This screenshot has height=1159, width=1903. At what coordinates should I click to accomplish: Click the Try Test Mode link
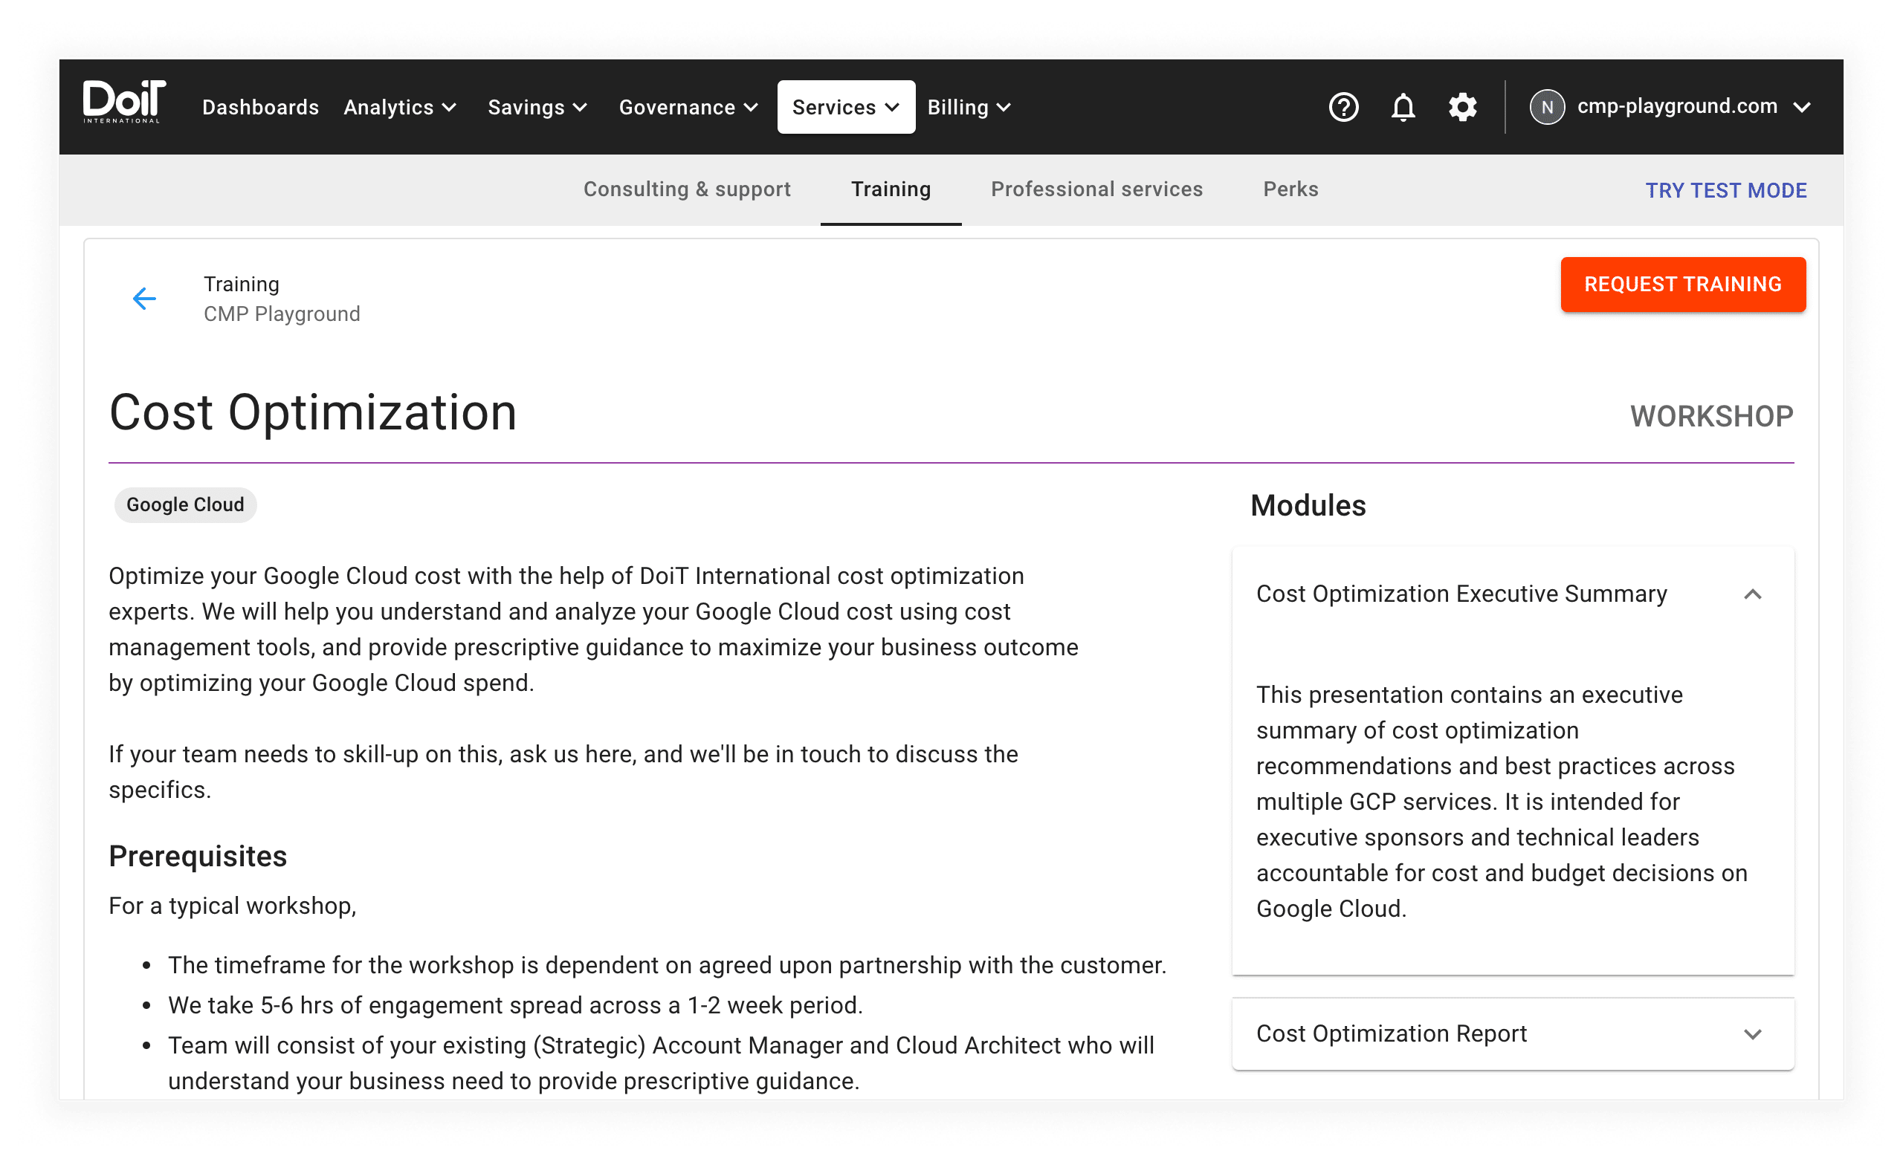(x=1725, y=191)
